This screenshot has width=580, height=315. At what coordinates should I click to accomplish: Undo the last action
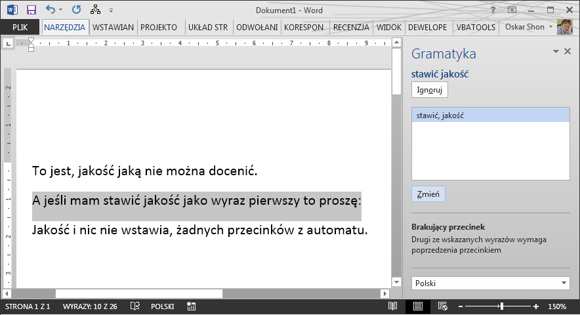click(51, 10)
